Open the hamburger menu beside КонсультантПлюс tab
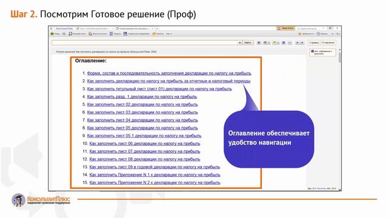 pos(51,28)
